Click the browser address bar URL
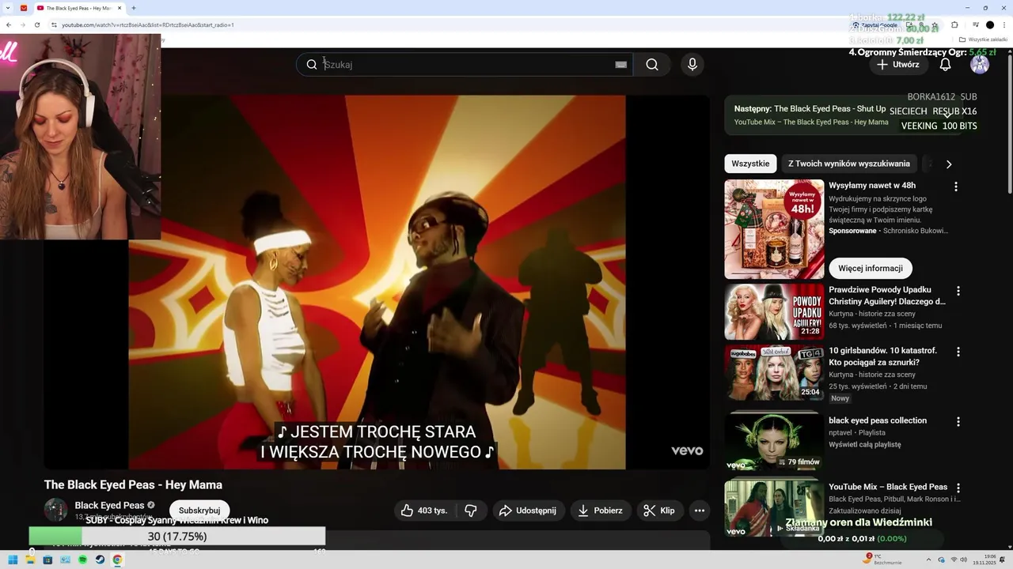 point(148,24)
